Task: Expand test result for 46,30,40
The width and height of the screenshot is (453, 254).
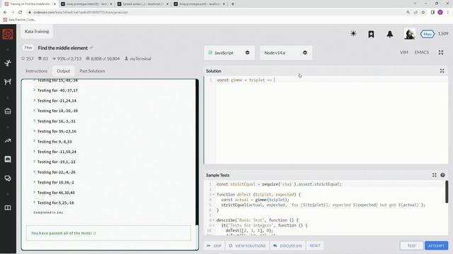Action: [54, 193]
